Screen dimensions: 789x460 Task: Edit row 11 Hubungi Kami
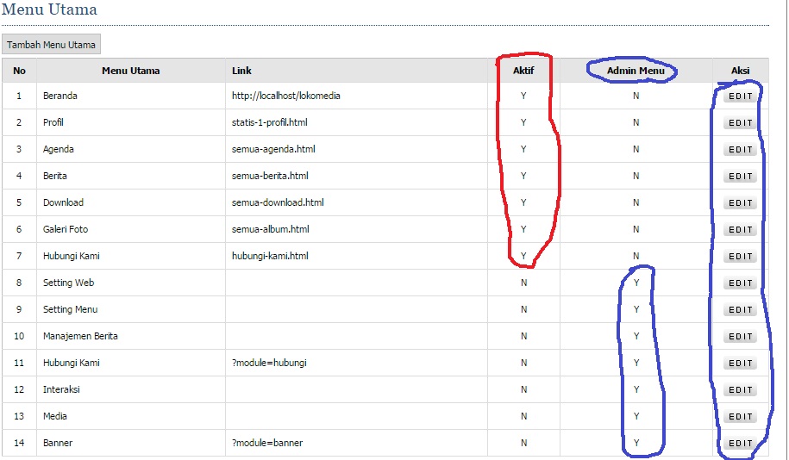click(x=740, y=363)
